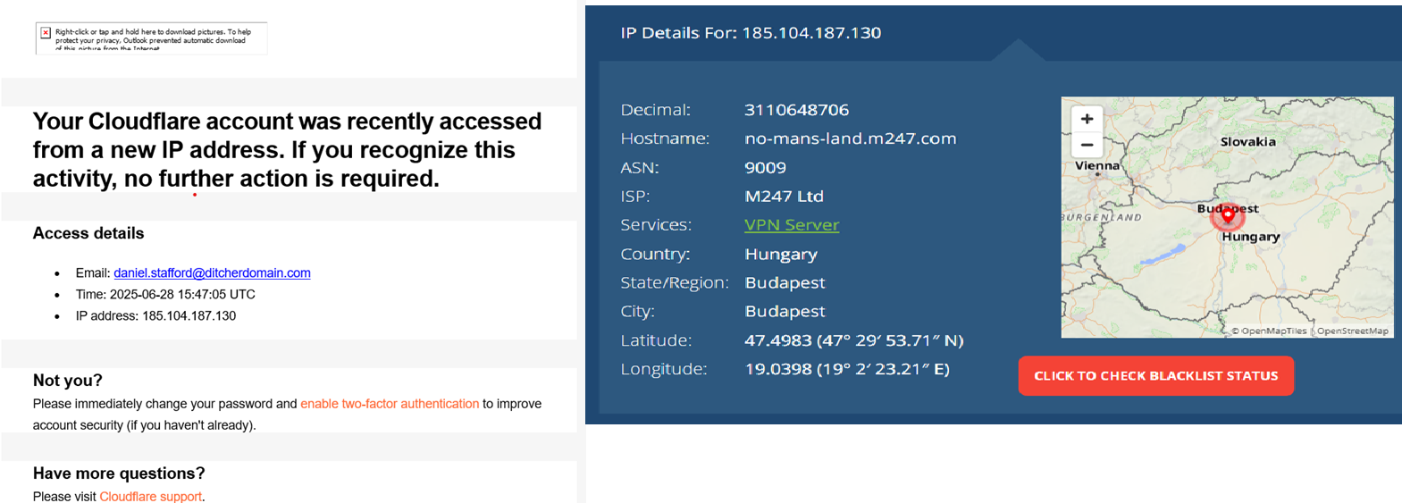Click the IP 185.104.187.130 in the header
This screenshot has width=1402, height=503.
coord(811,33)
